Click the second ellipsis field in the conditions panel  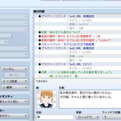click(14, 23)
